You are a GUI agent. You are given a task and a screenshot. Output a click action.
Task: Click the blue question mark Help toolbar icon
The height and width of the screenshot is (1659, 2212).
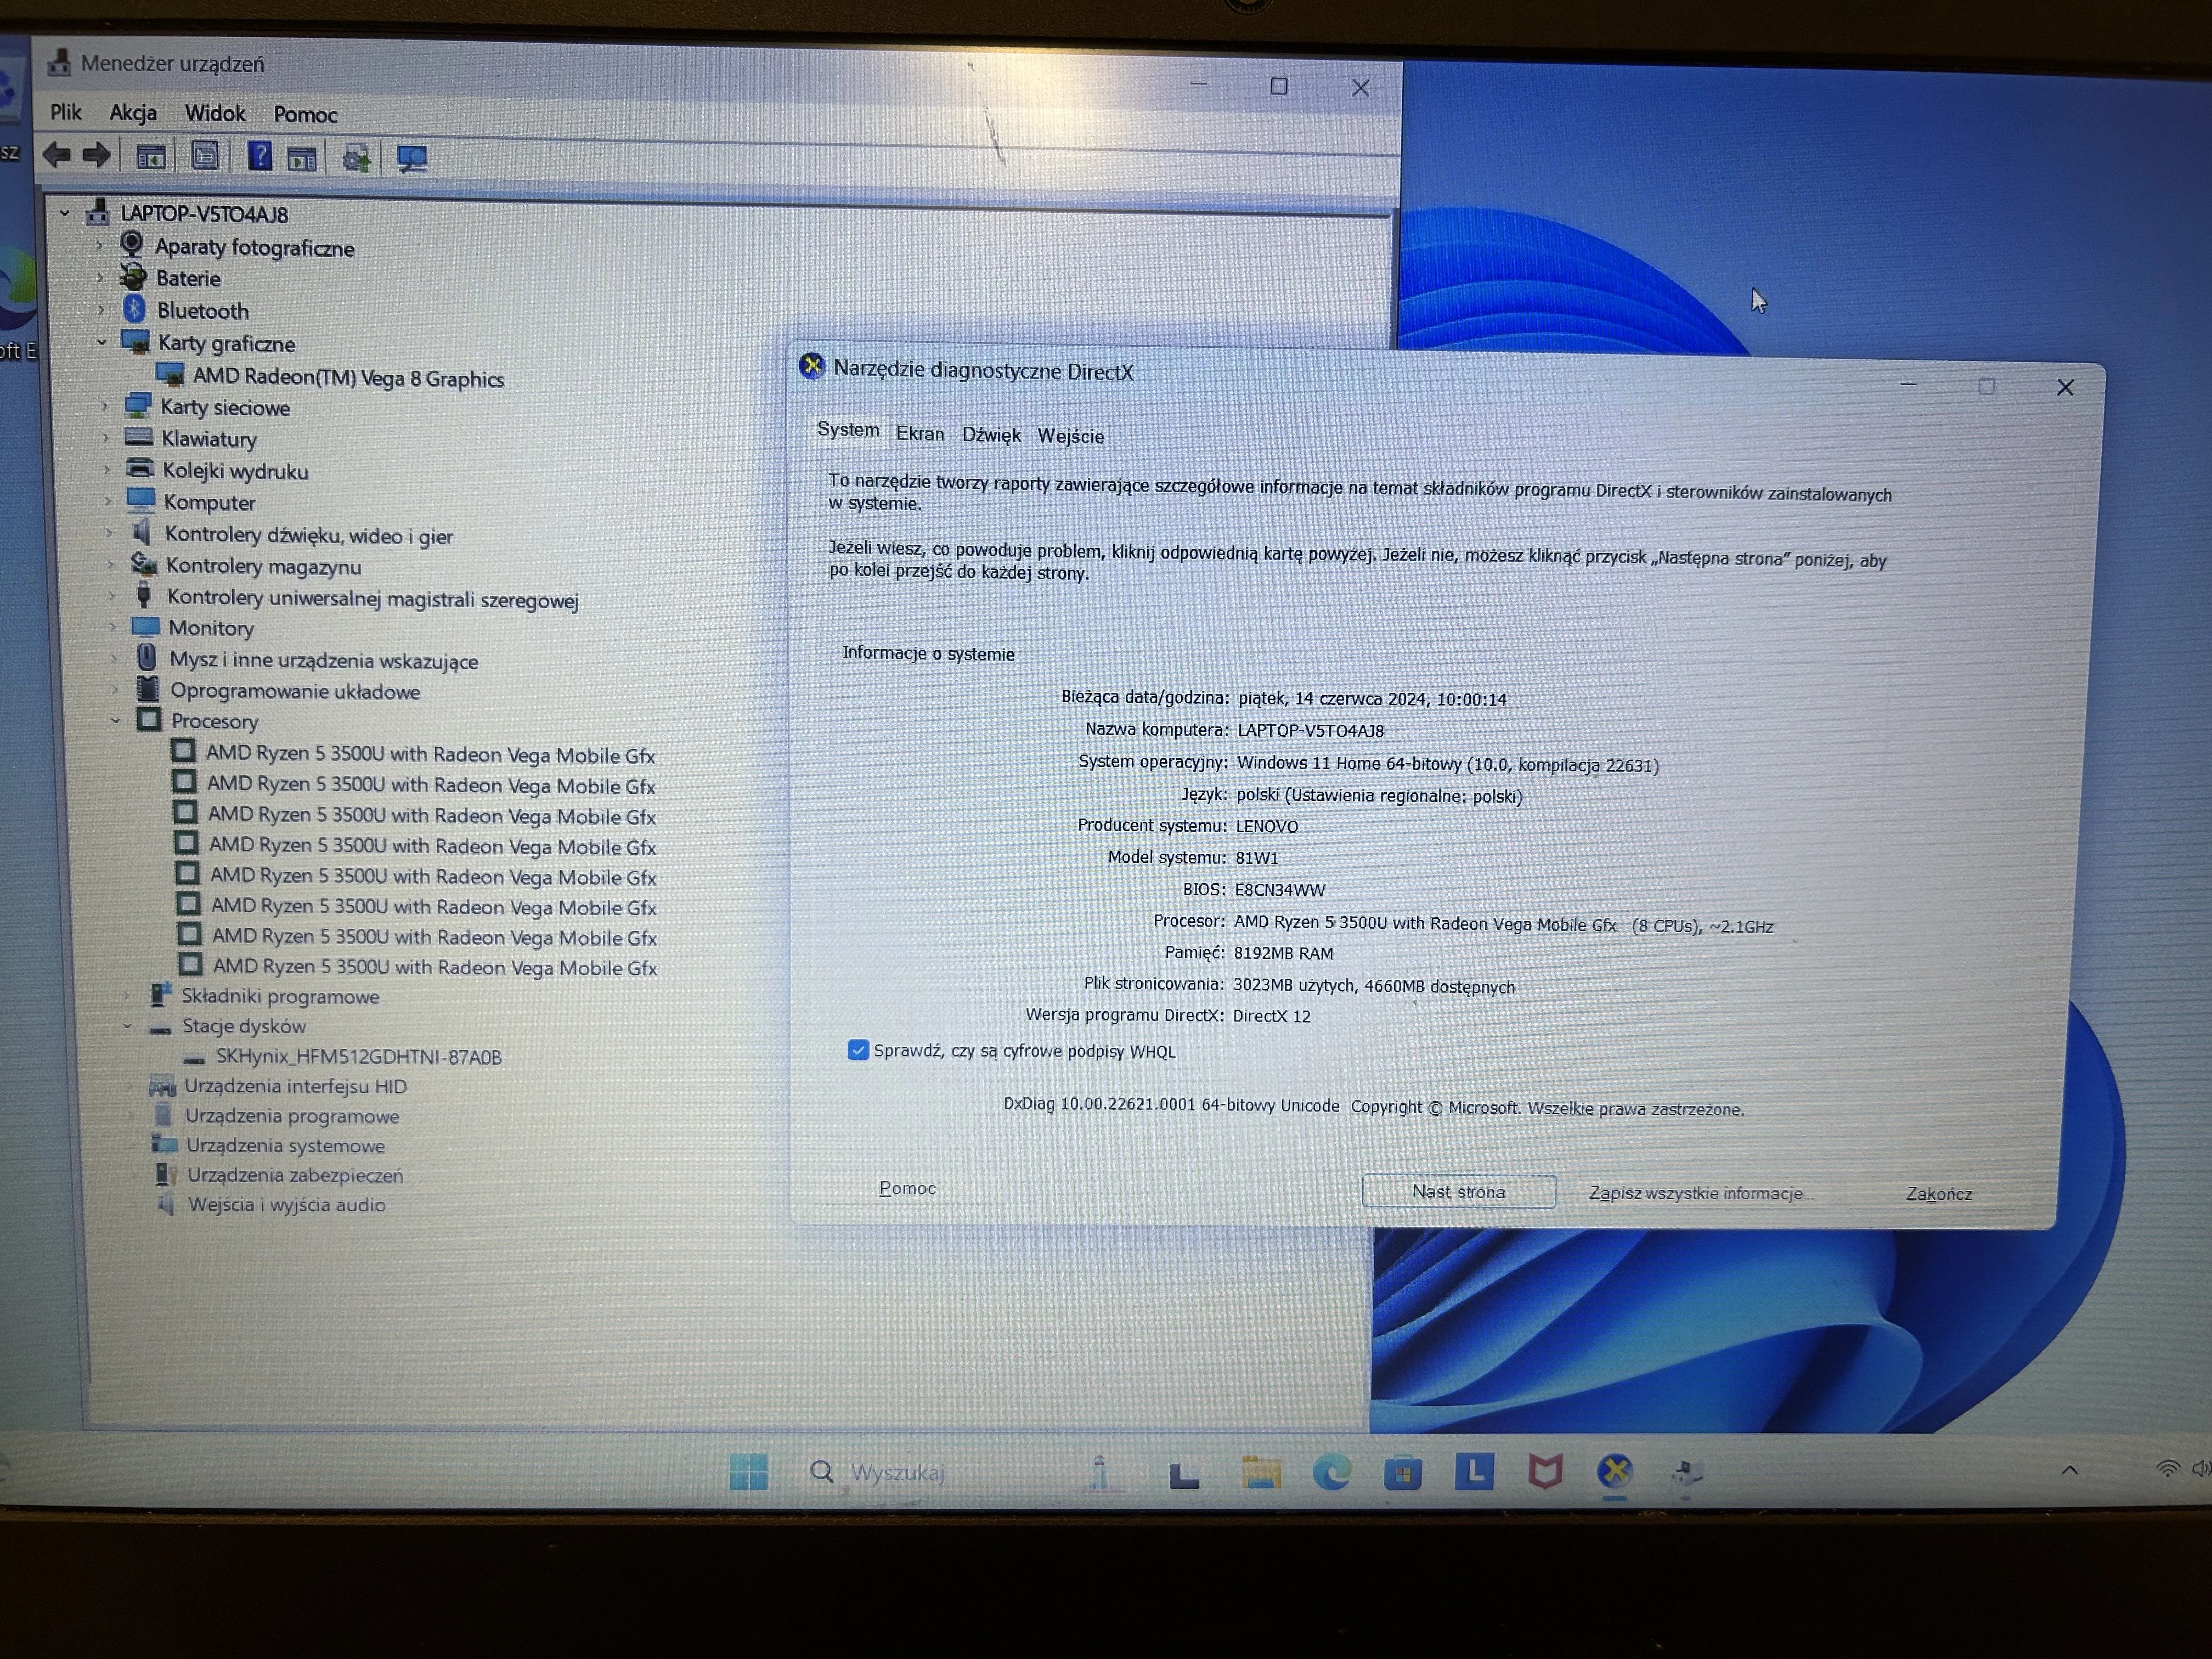coord(259,156)
